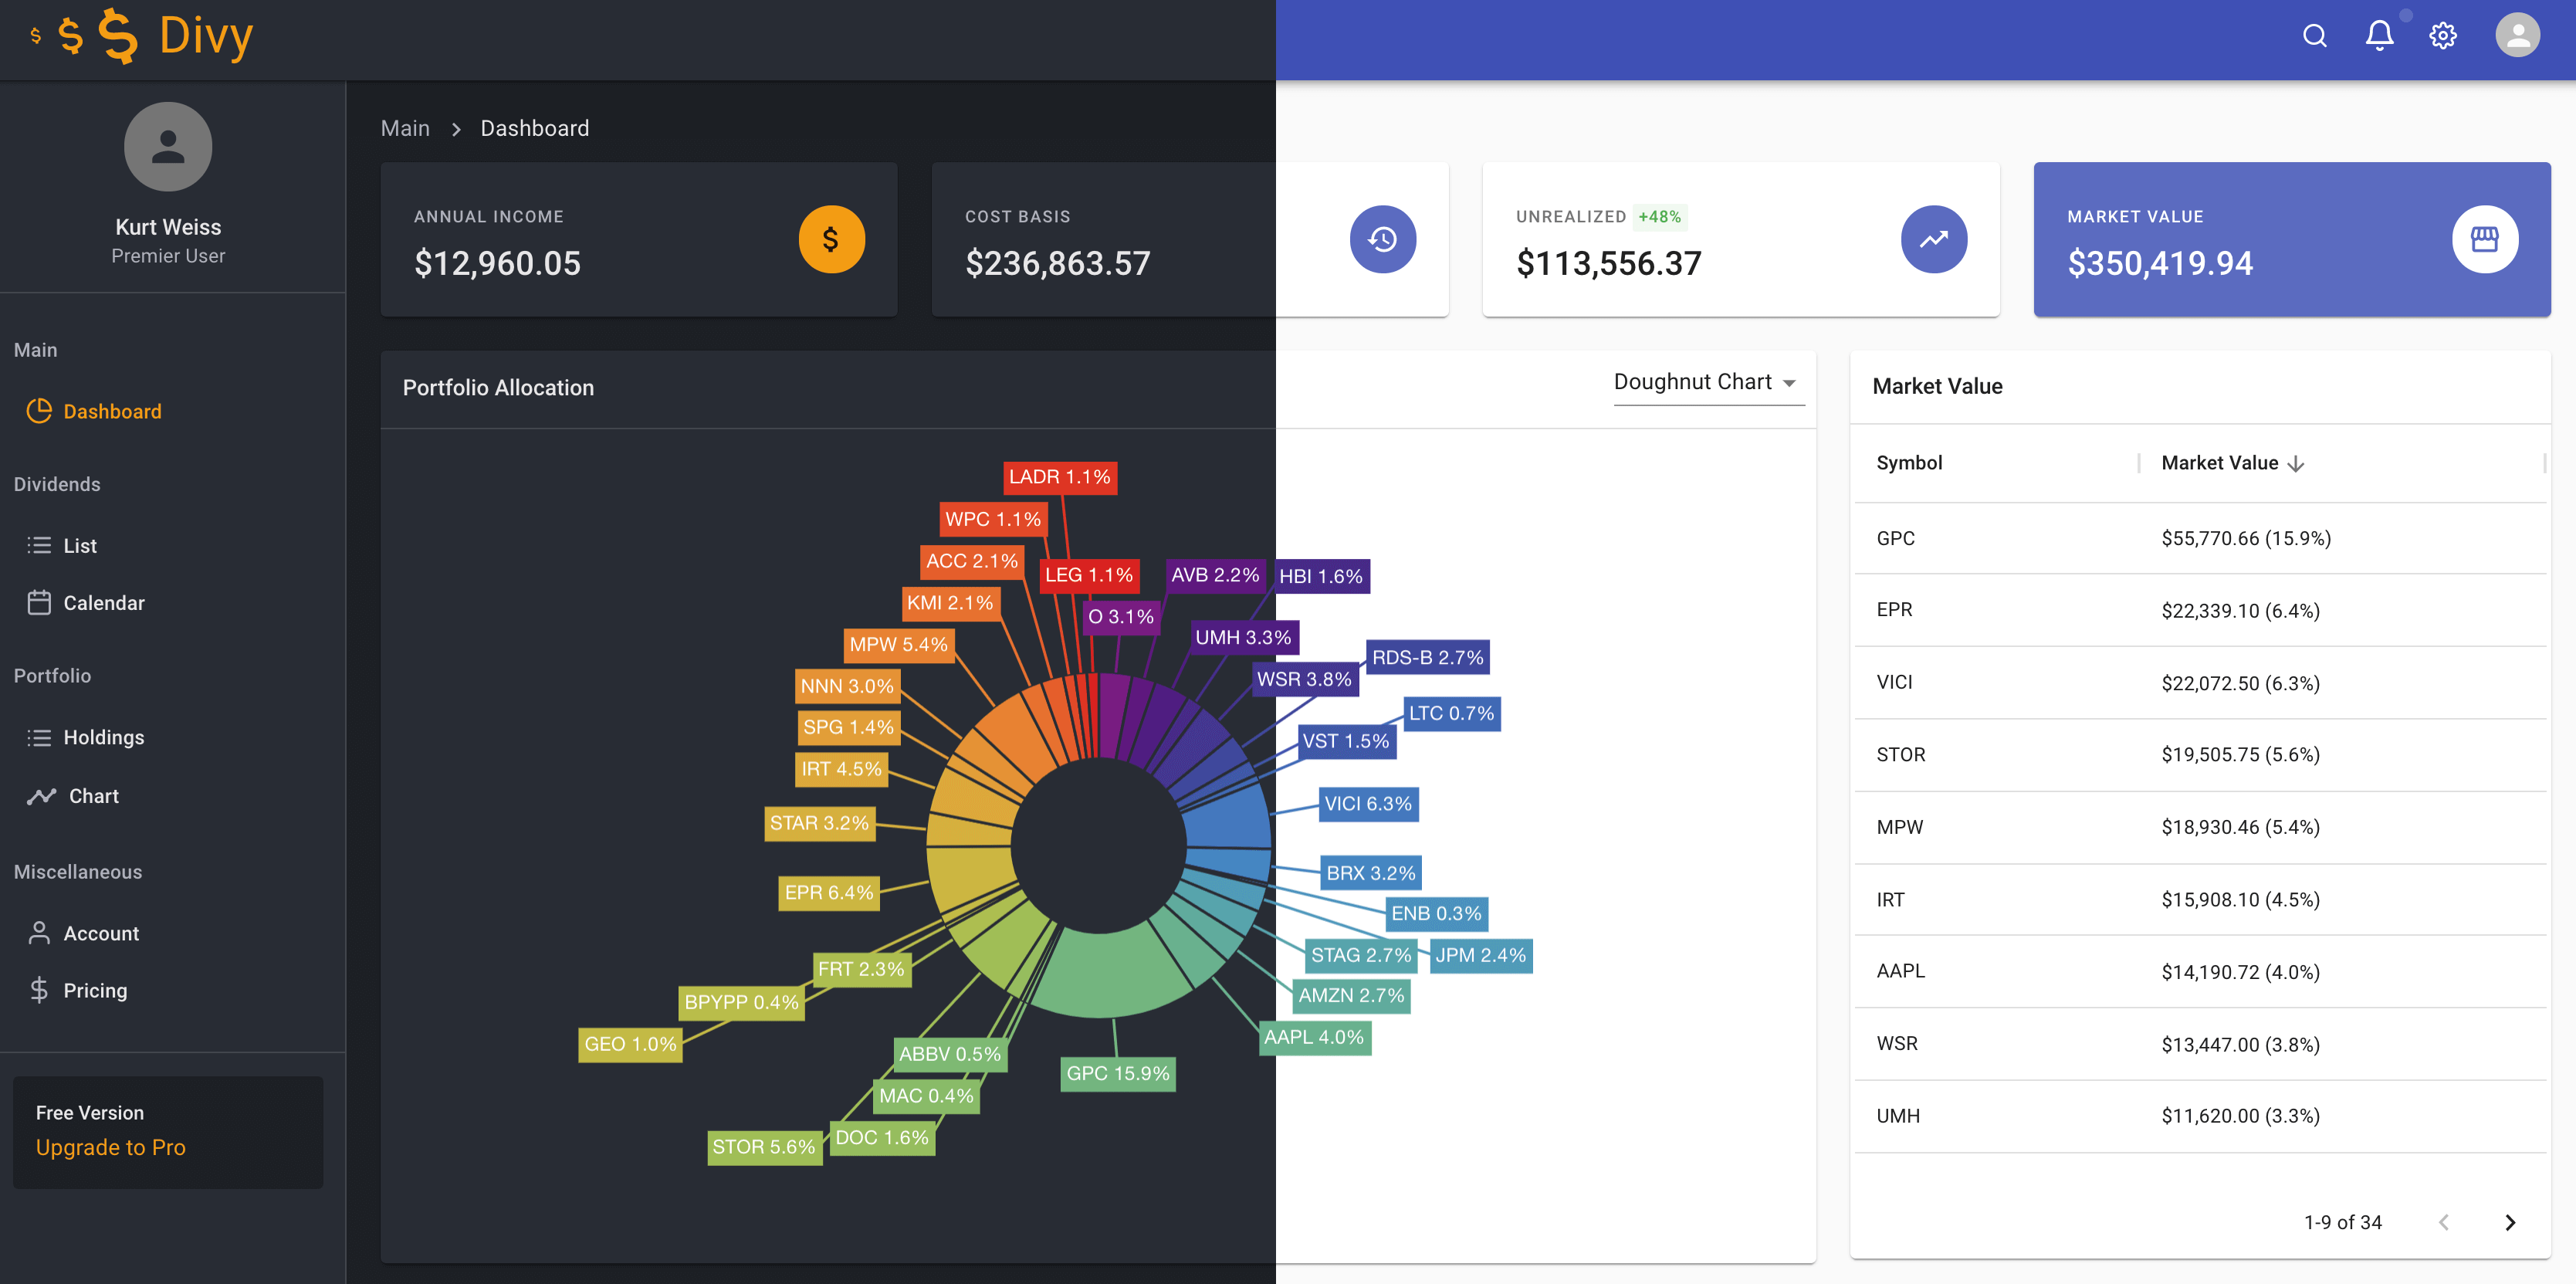Click the Market Value storefront icon
Image resolution: width=2576 pixels, height=1284 pixels.
click(2485, 239)
